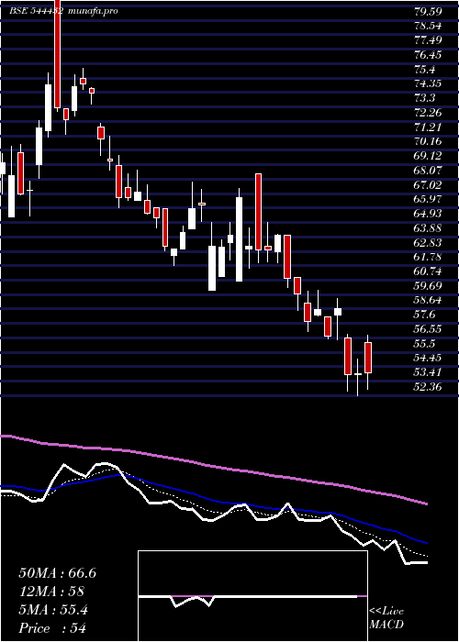Click the BSE 544432 ticker label
Image resolution: width=459 pixels, height=642 pixels.
[x=36, y=11]
